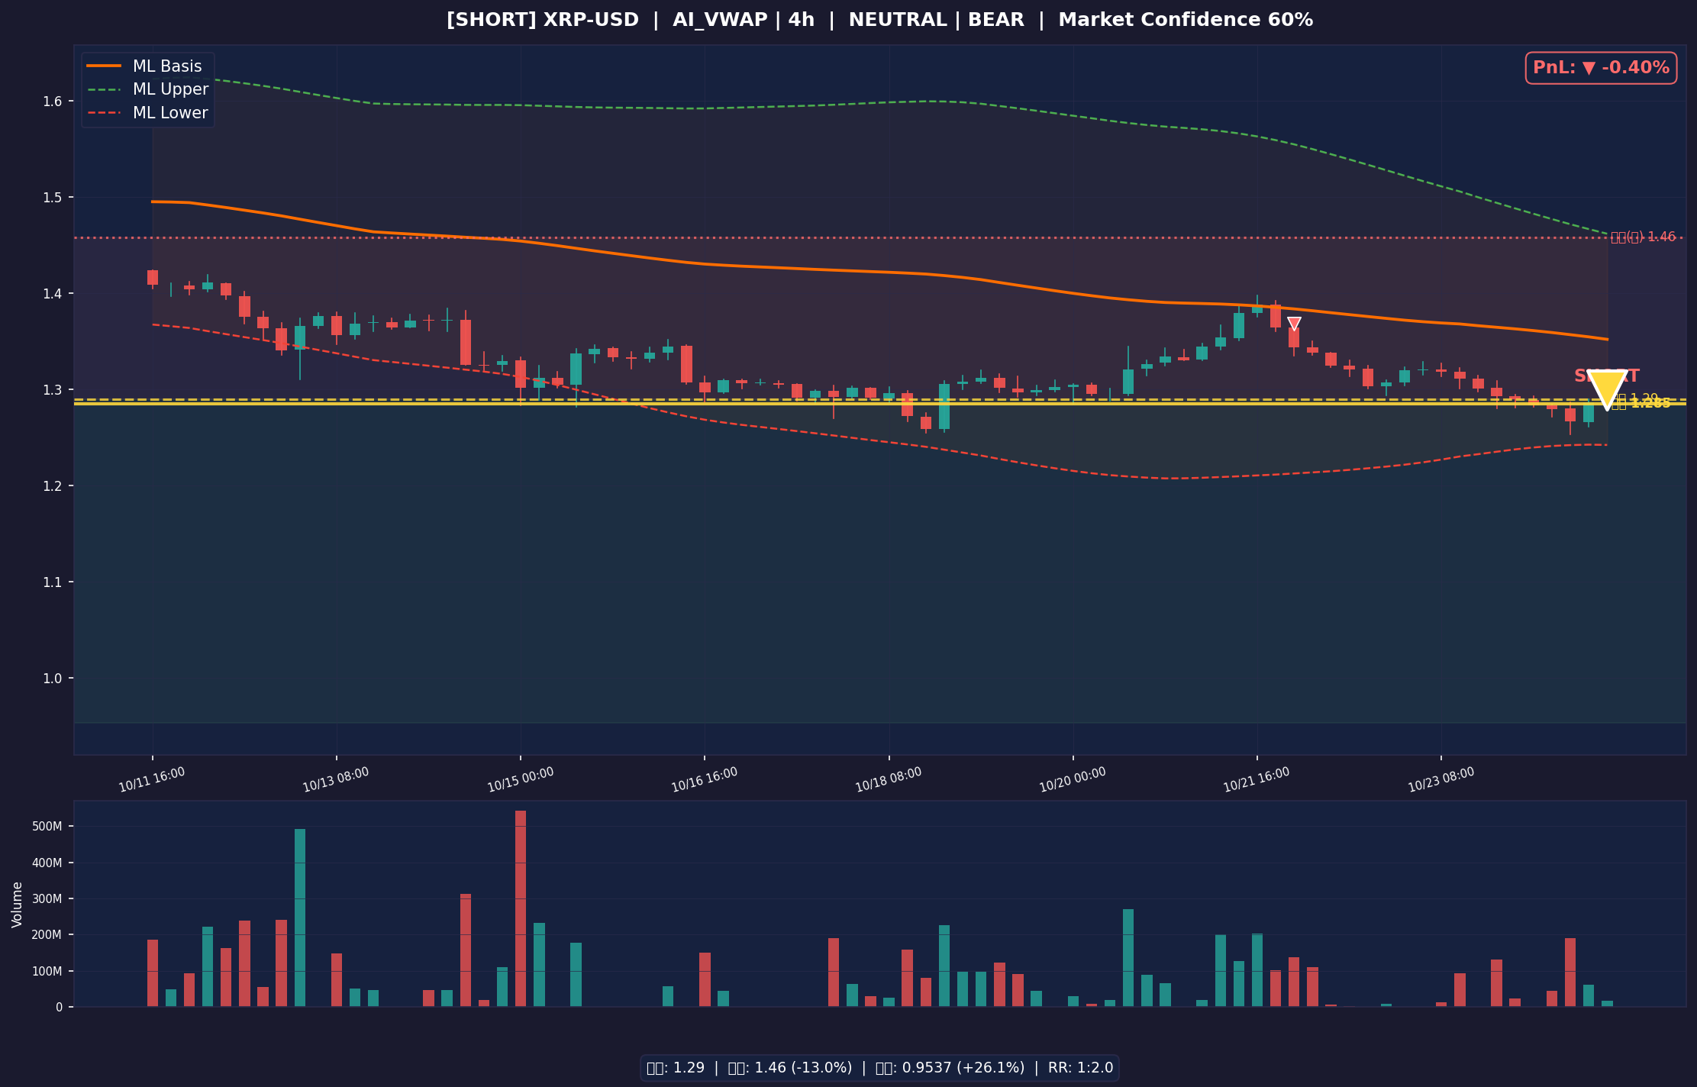Click the red stop level label 1.46
This screenshot has width=1697, height=1087.
1644,237
